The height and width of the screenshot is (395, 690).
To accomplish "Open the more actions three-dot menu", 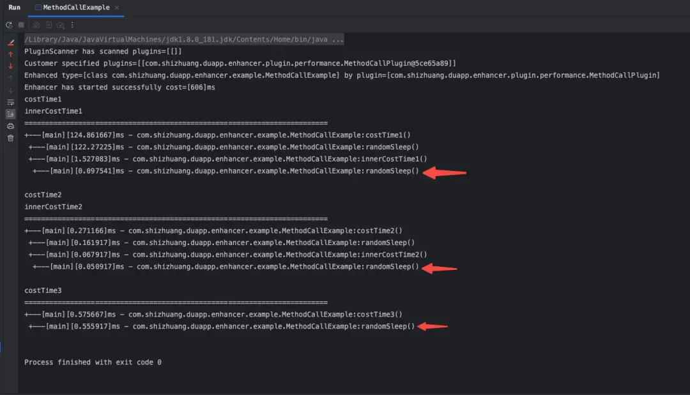I will pyautogui.click(x=72, y=25).
